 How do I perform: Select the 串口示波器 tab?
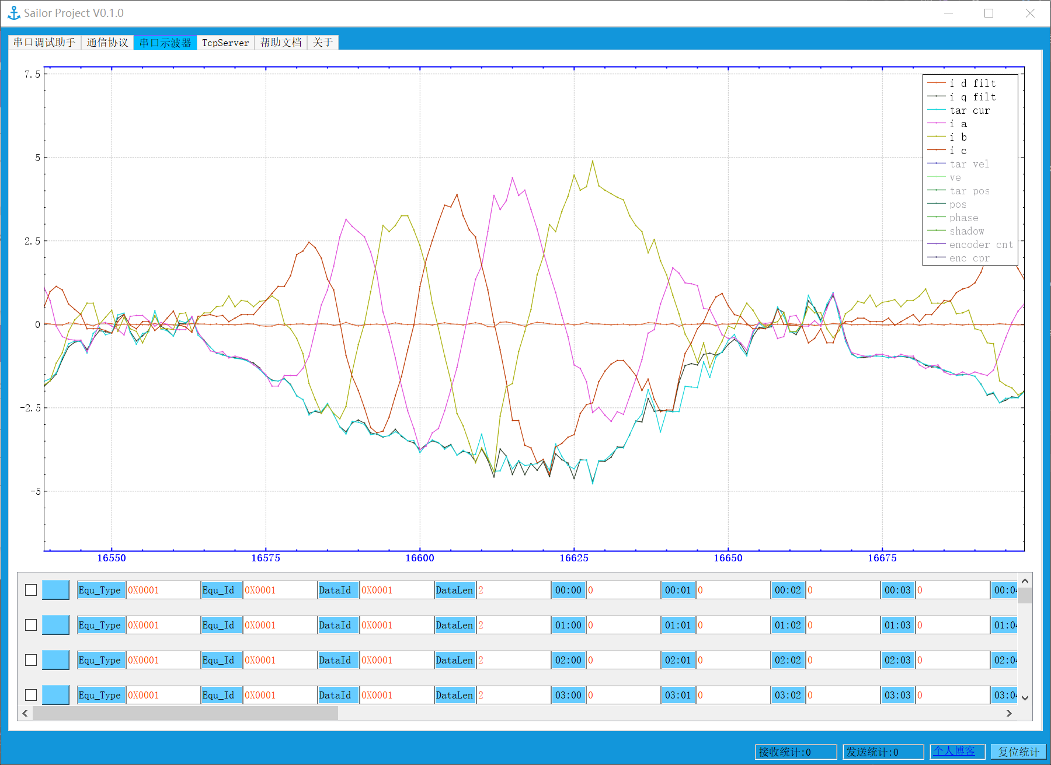pos(165,43)
